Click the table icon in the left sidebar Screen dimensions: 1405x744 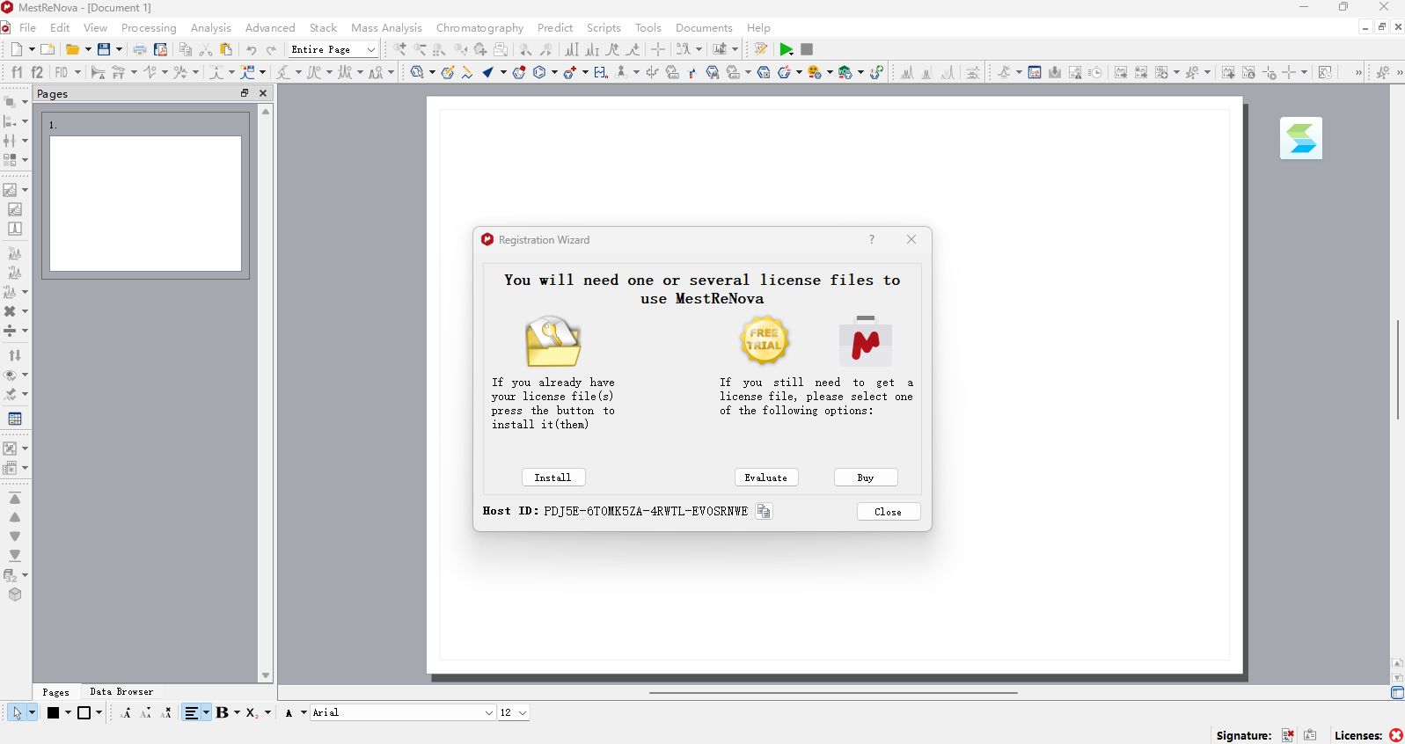[14, 419]
